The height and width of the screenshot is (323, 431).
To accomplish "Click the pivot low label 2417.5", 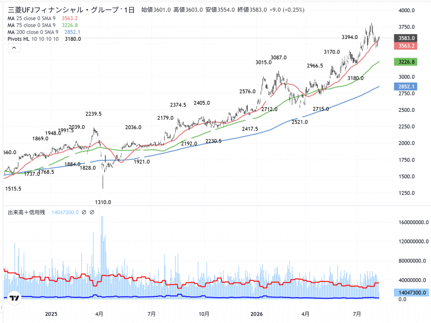I will coord(250,129).
